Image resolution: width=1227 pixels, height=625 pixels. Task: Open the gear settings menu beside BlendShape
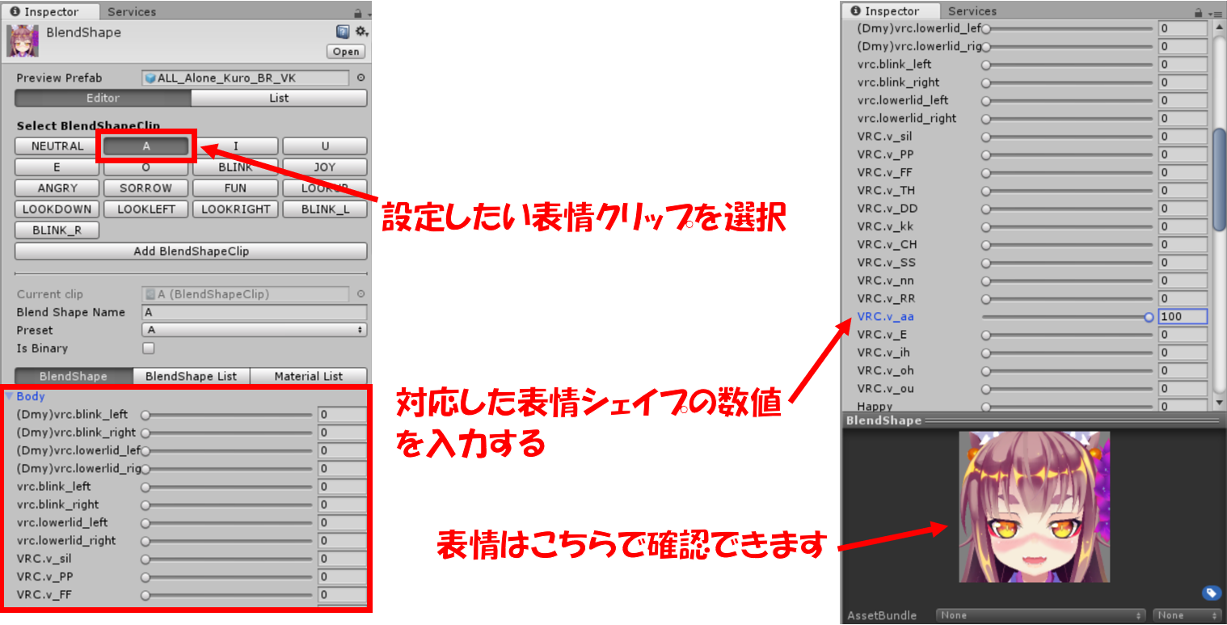pyautogui.click(x=361, y=32)
